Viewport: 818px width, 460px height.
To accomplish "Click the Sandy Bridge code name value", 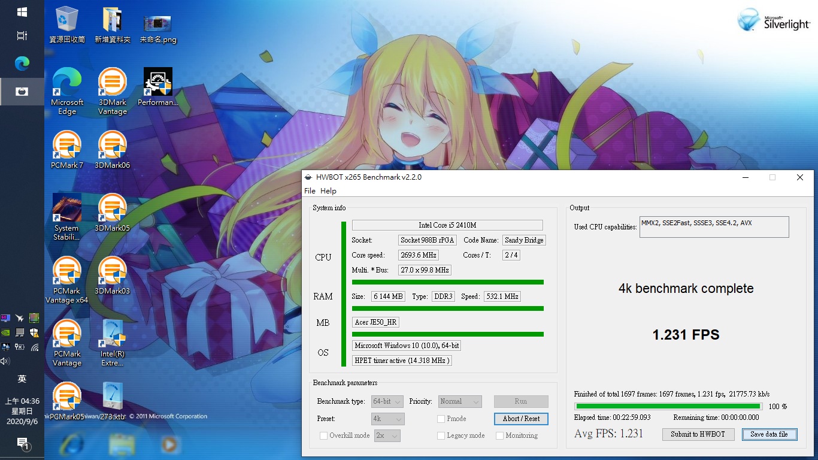I will [524, 240].
